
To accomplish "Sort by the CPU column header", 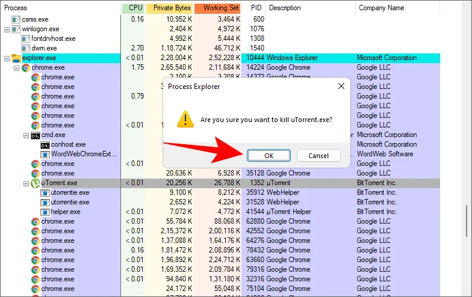I will click(132, 8).
